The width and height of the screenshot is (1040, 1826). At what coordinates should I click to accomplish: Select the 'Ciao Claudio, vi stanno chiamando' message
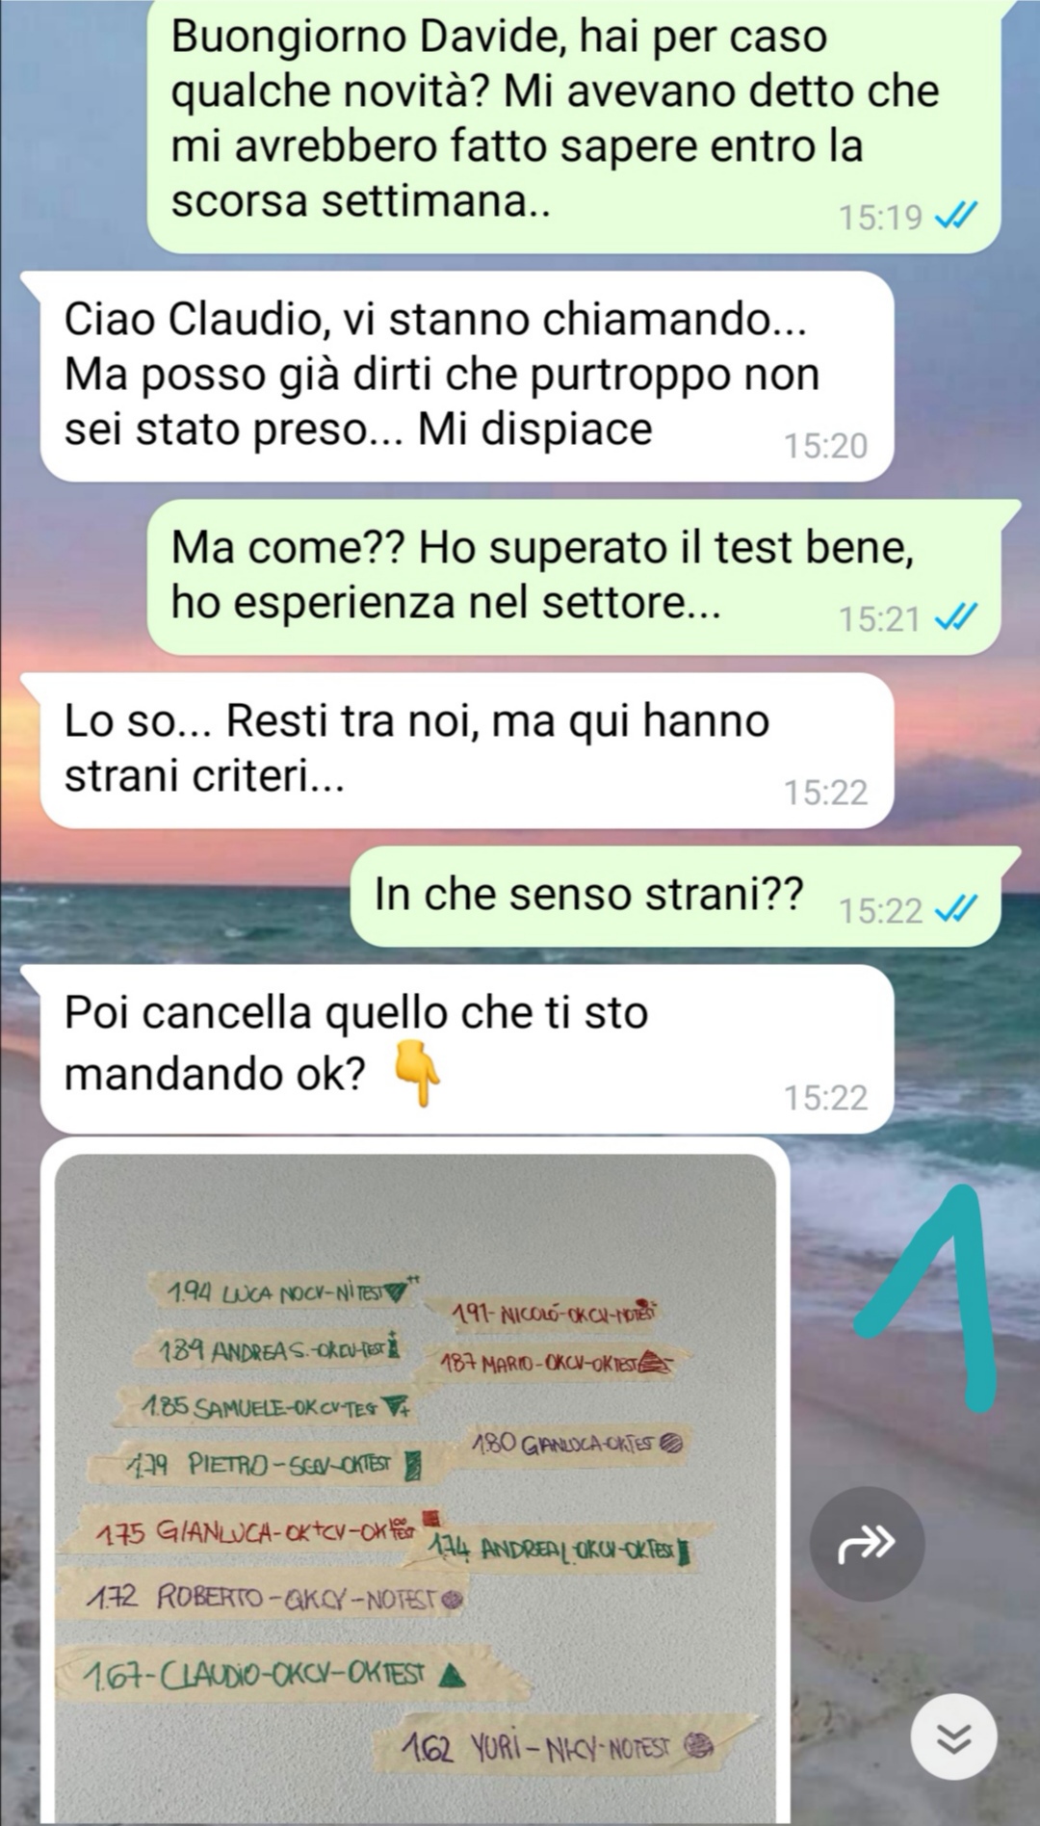[467, 377]
